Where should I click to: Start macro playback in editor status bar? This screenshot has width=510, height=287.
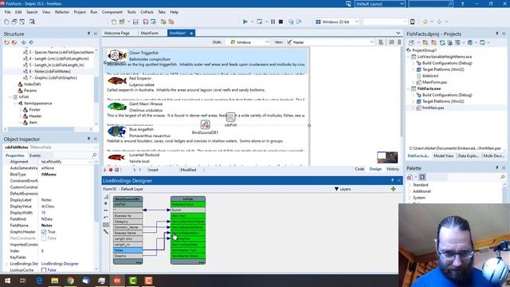click(x=105, y=170)
